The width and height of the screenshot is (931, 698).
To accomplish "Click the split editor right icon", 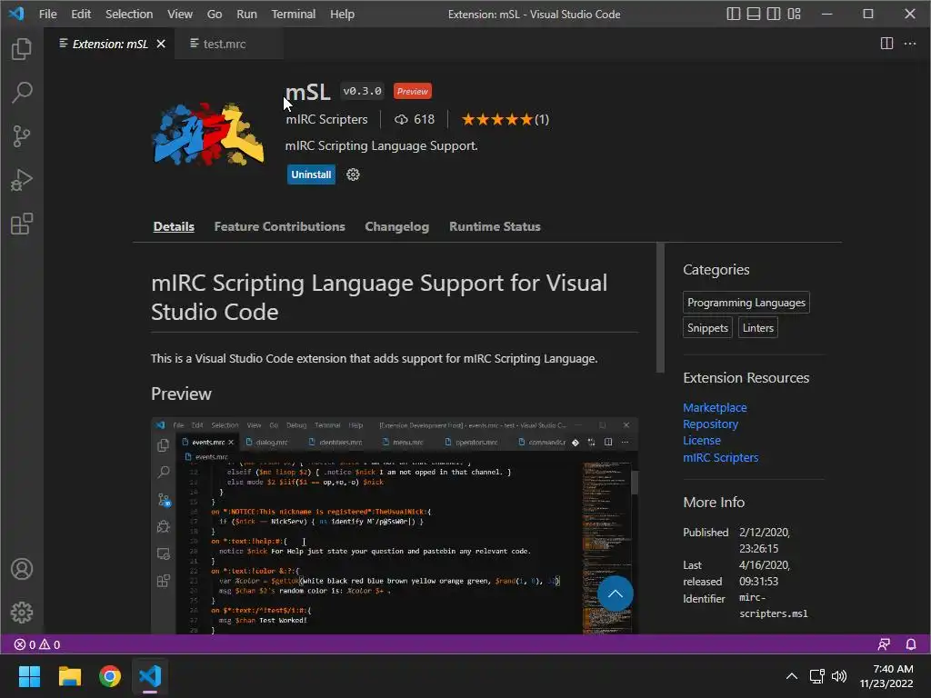I will (x=886, y=44).
